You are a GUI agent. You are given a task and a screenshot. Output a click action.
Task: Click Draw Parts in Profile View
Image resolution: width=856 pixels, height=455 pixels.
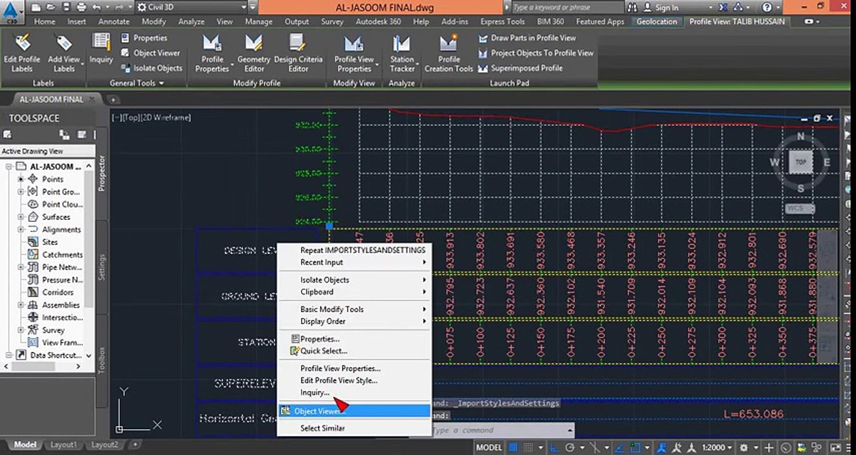coord(527,38)
